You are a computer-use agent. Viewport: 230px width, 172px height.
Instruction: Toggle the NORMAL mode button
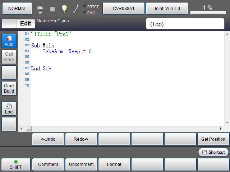point(17,8)
